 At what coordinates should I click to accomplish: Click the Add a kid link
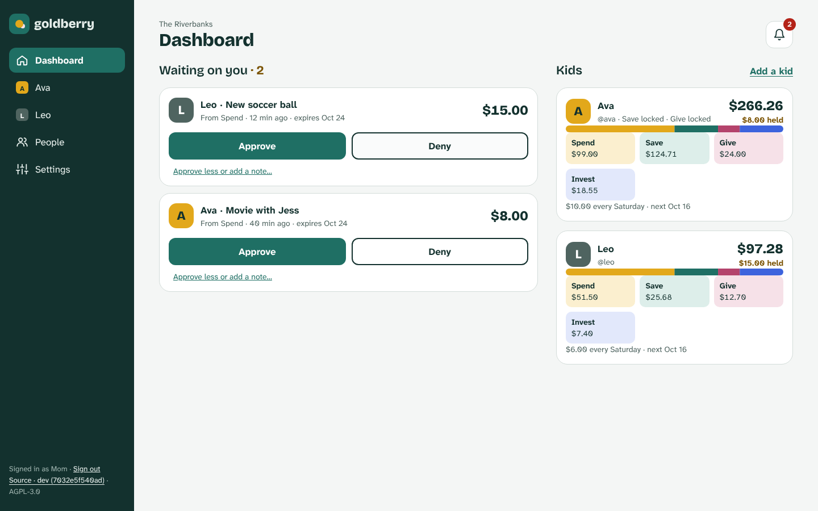(x=771, y=71)
